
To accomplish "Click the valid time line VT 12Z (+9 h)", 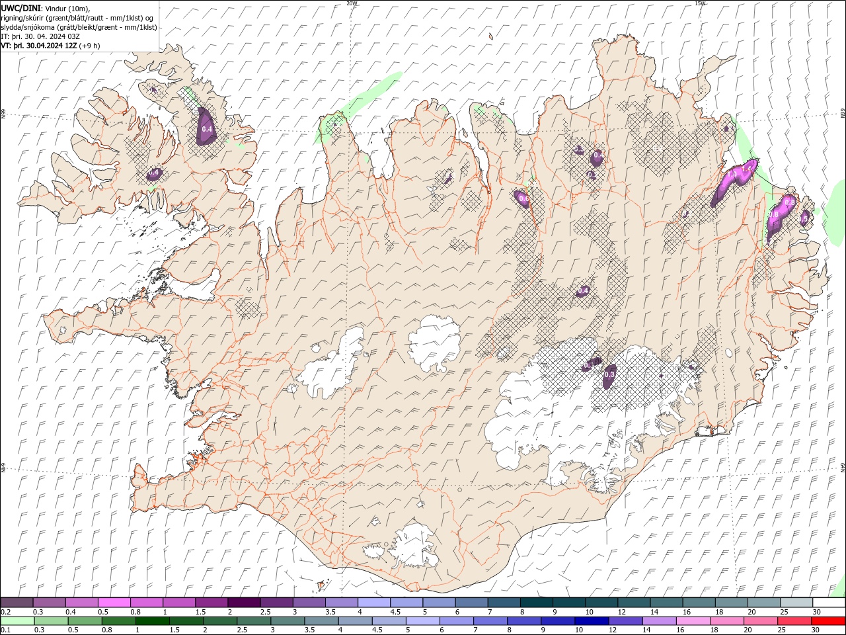I will pos(51,46).
